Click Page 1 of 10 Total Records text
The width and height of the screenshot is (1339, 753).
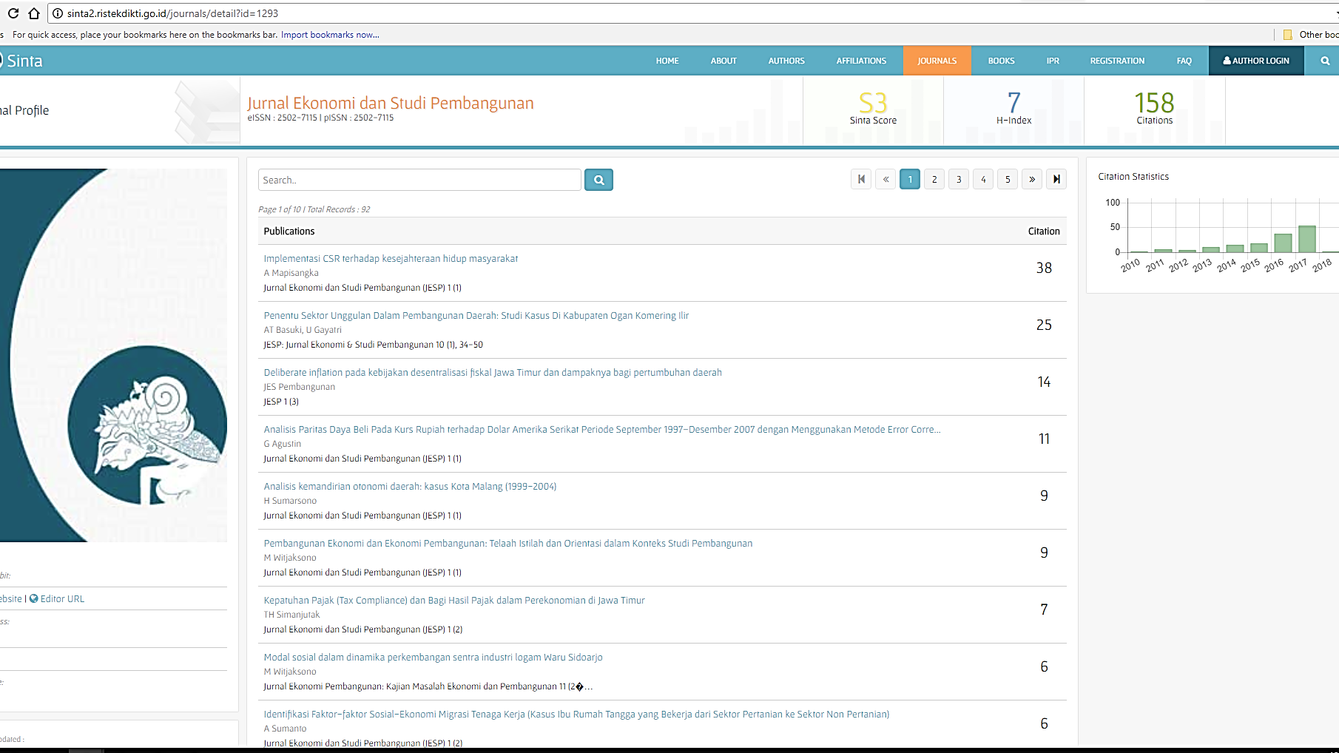[x=314, y=209]
